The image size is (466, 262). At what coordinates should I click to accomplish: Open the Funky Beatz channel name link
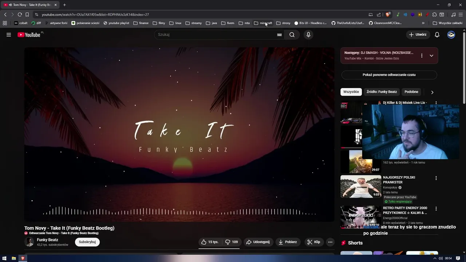click(x=47, y=240)
